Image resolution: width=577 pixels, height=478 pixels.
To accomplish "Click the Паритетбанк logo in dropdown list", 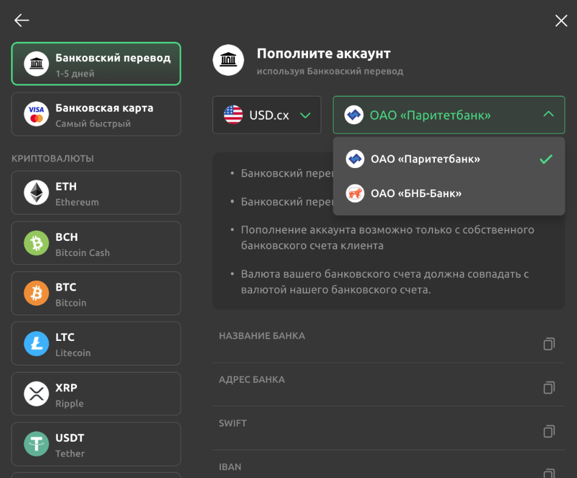I will click(355, 159).
